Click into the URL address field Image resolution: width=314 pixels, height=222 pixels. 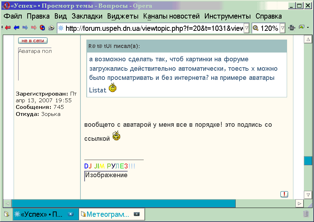[x=154, y=28]
